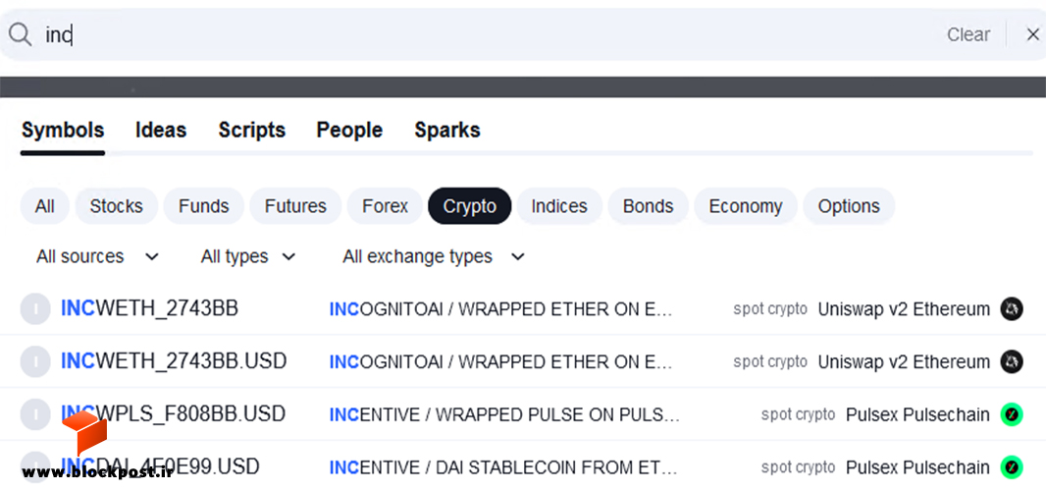Screen dimensions: 1046x491
Task: Expand the All sources dropdown
Action: [x=97, y=256]
